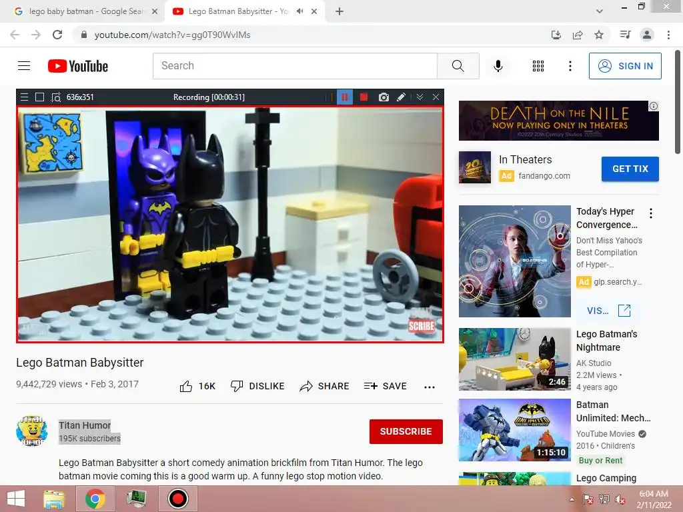Open the YouTube apps grid
This screenshot has height=512, width=683.
point(538,66)
